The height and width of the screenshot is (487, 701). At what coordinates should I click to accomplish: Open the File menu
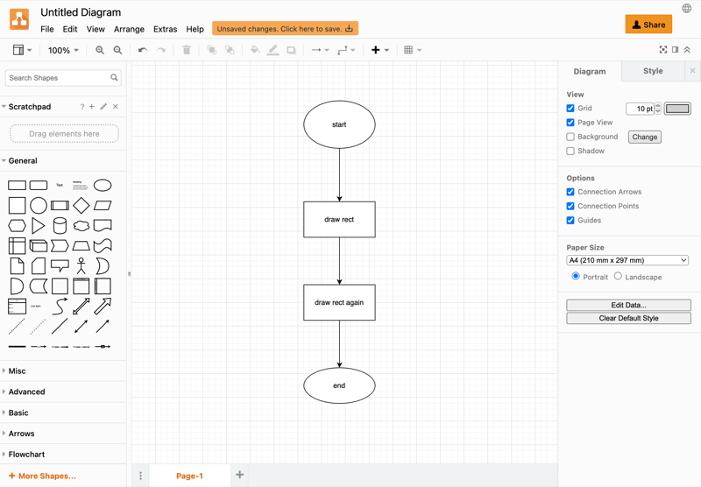pyautogui.click(x=47, y=29)
